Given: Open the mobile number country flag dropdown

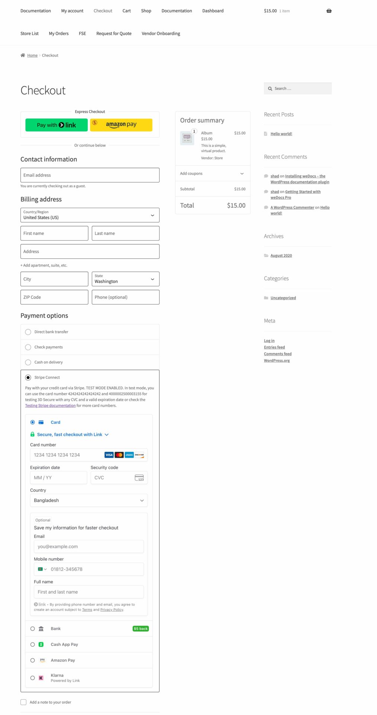Looking at the screenshot, I should click(42, 569).
